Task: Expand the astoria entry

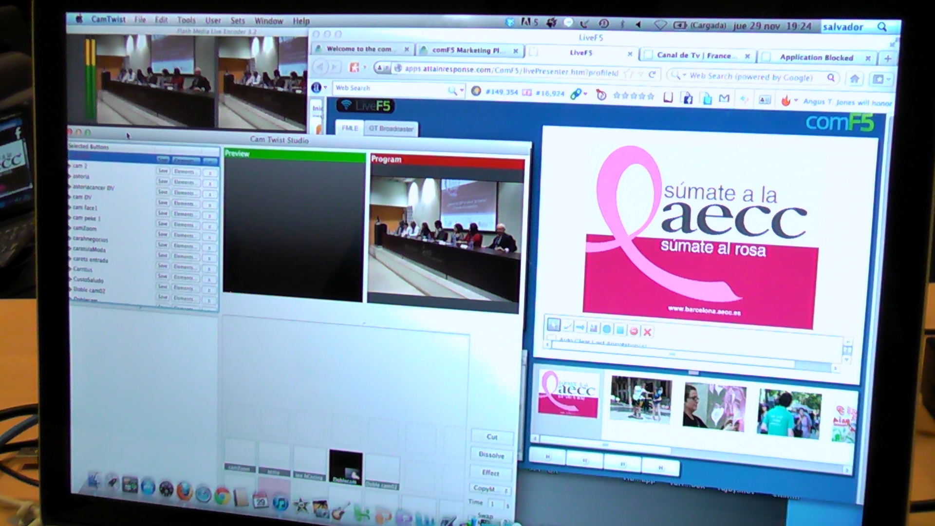Action: coord(70,176)
